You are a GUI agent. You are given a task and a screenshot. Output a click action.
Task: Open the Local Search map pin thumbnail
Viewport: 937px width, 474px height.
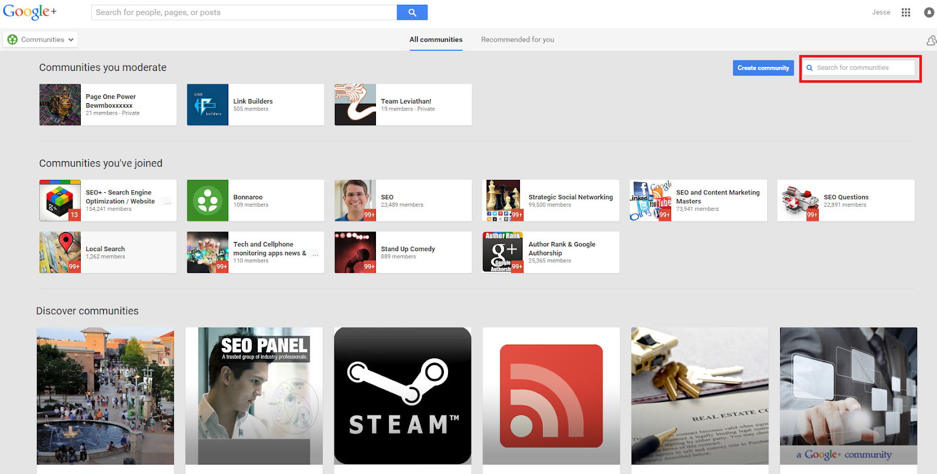pos(60,252)
